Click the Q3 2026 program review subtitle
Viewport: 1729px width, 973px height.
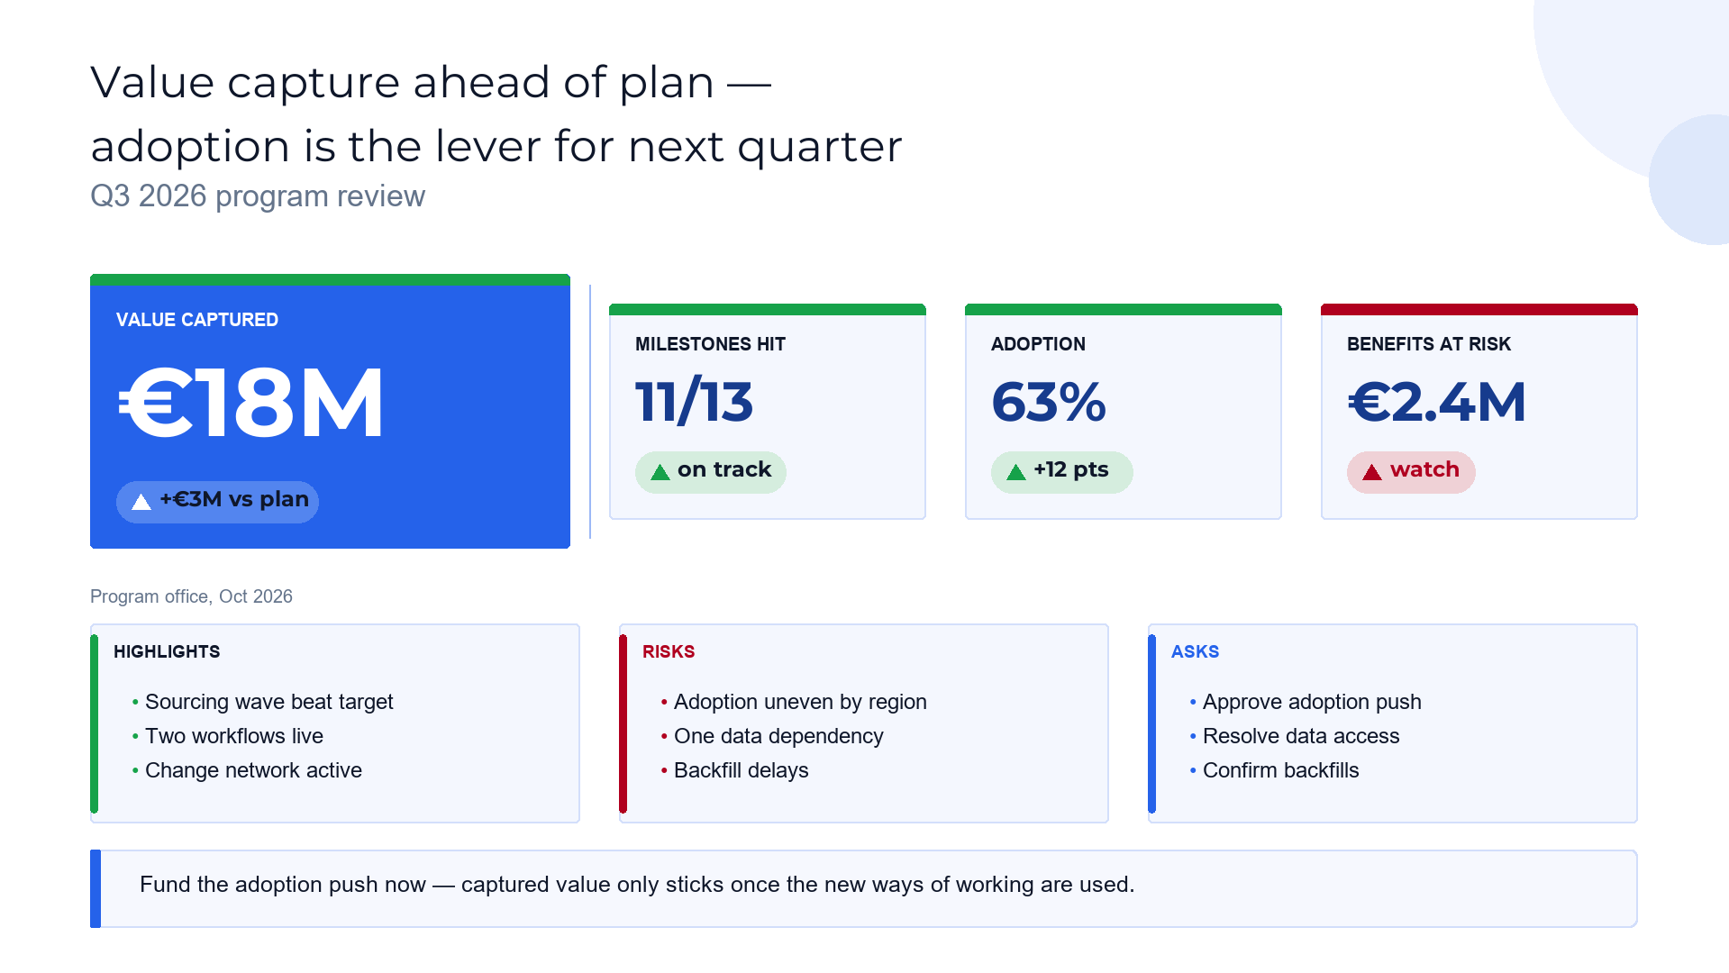[258, 196]
